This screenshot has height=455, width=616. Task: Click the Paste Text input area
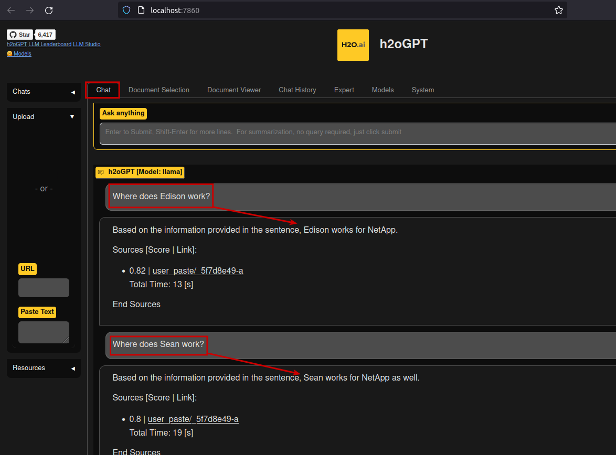tap(44, 332)
